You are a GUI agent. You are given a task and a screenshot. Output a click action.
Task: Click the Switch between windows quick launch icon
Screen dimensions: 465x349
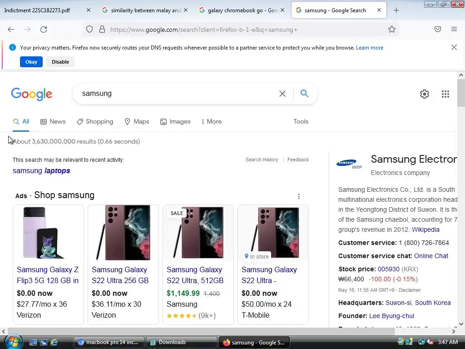tap(43, 342)
